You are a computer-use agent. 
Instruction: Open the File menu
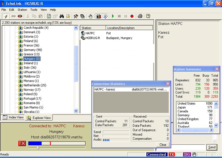[x=4, y=10]
